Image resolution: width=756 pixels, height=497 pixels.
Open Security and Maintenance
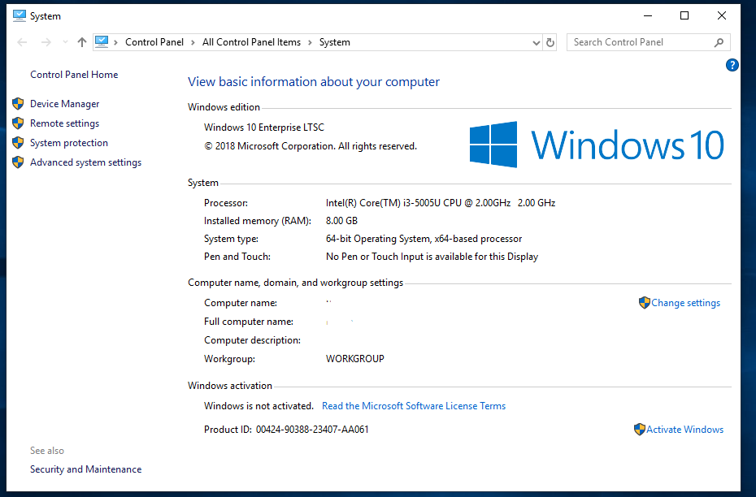[x=86, y=469]
